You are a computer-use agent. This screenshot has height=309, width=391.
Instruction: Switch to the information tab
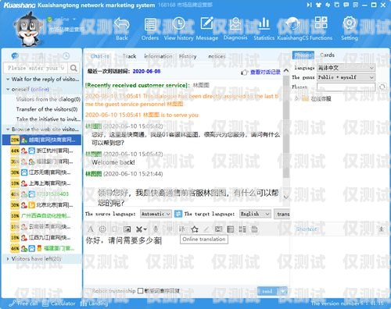click(158, 56)
